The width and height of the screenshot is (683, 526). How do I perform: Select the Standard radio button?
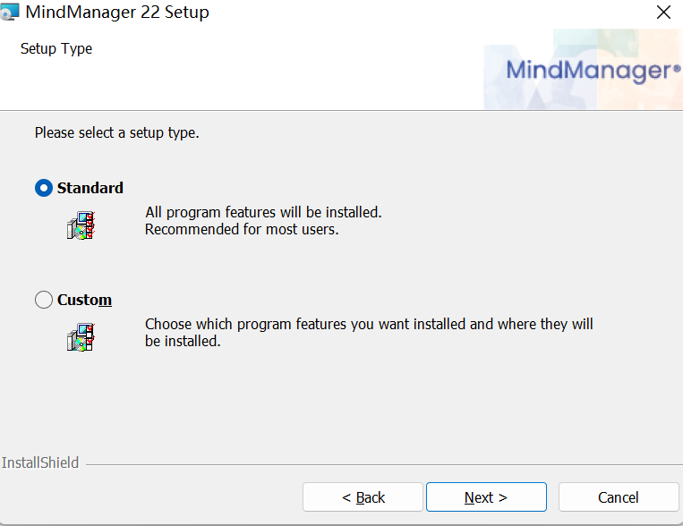pos(43,188)
